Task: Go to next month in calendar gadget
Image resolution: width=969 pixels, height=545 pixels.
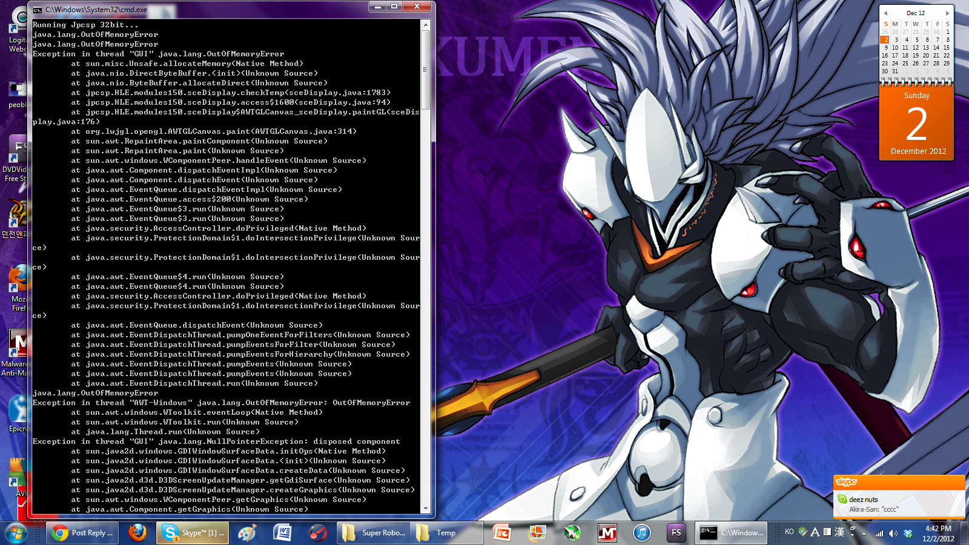Action: pyautogui.click(x=948, y=13)
